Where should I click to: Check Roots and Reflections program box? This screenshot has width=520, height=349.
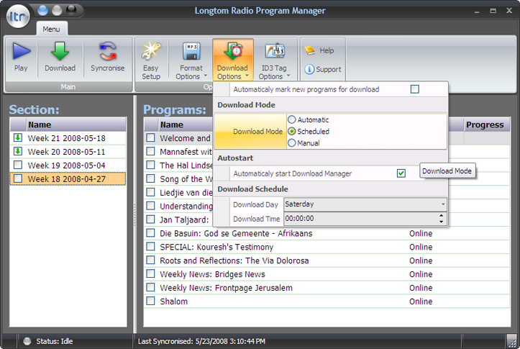pos(150,260)
